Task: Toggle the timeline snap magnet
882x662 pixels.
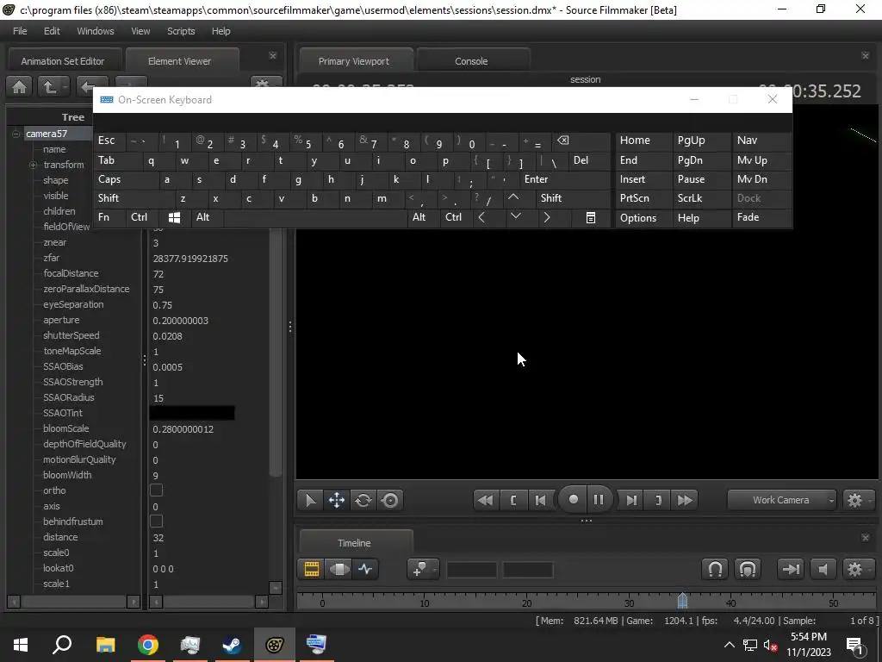Action: (715, 569)
